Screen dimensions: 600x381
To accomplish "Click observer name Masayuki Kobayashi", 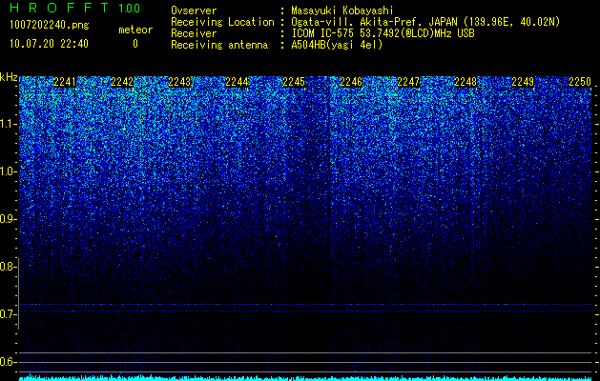I will click(x=342, y=10).
